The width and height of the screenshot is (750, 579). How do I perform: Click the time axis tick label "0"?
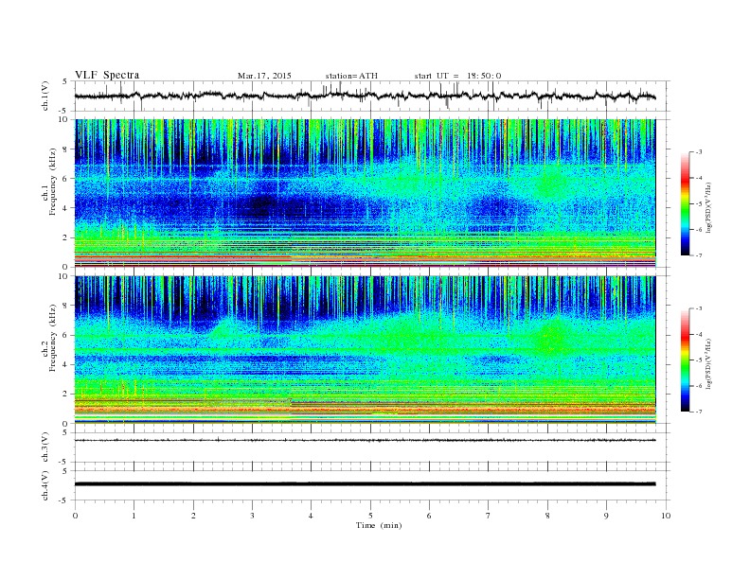pos(75,516)
